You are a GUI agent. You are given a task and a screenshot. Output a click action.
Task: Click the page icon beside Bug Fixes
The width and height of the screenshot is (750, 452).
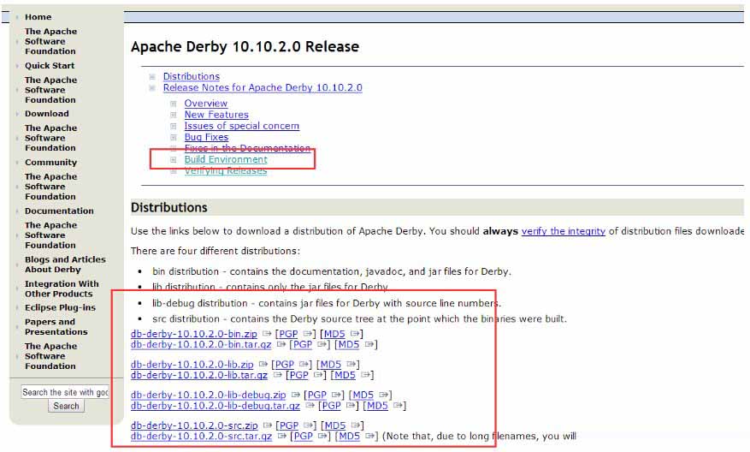[x=174, y=137]
